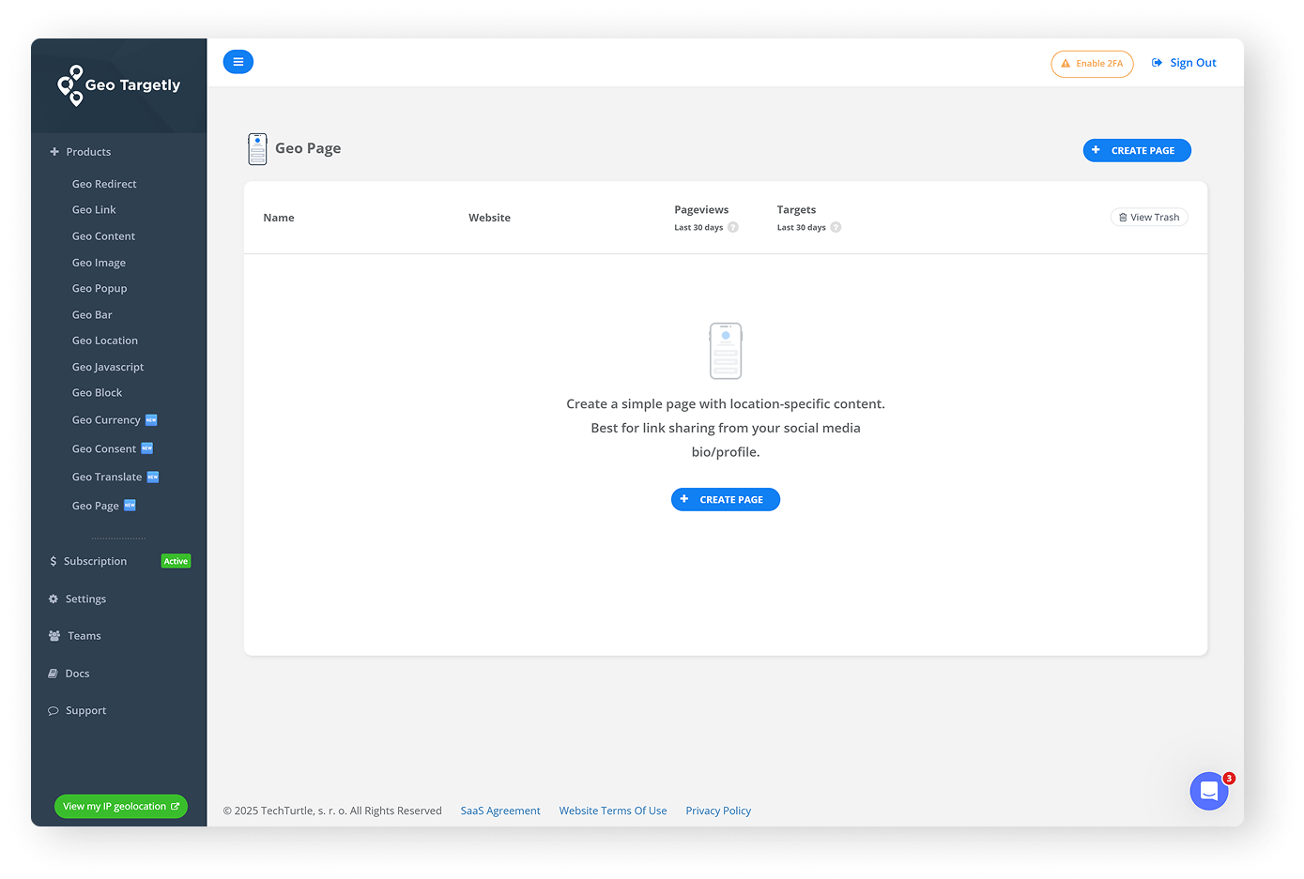Expand the Products section
Viewport: 1304px width, 879px height.
pos(81,152)
